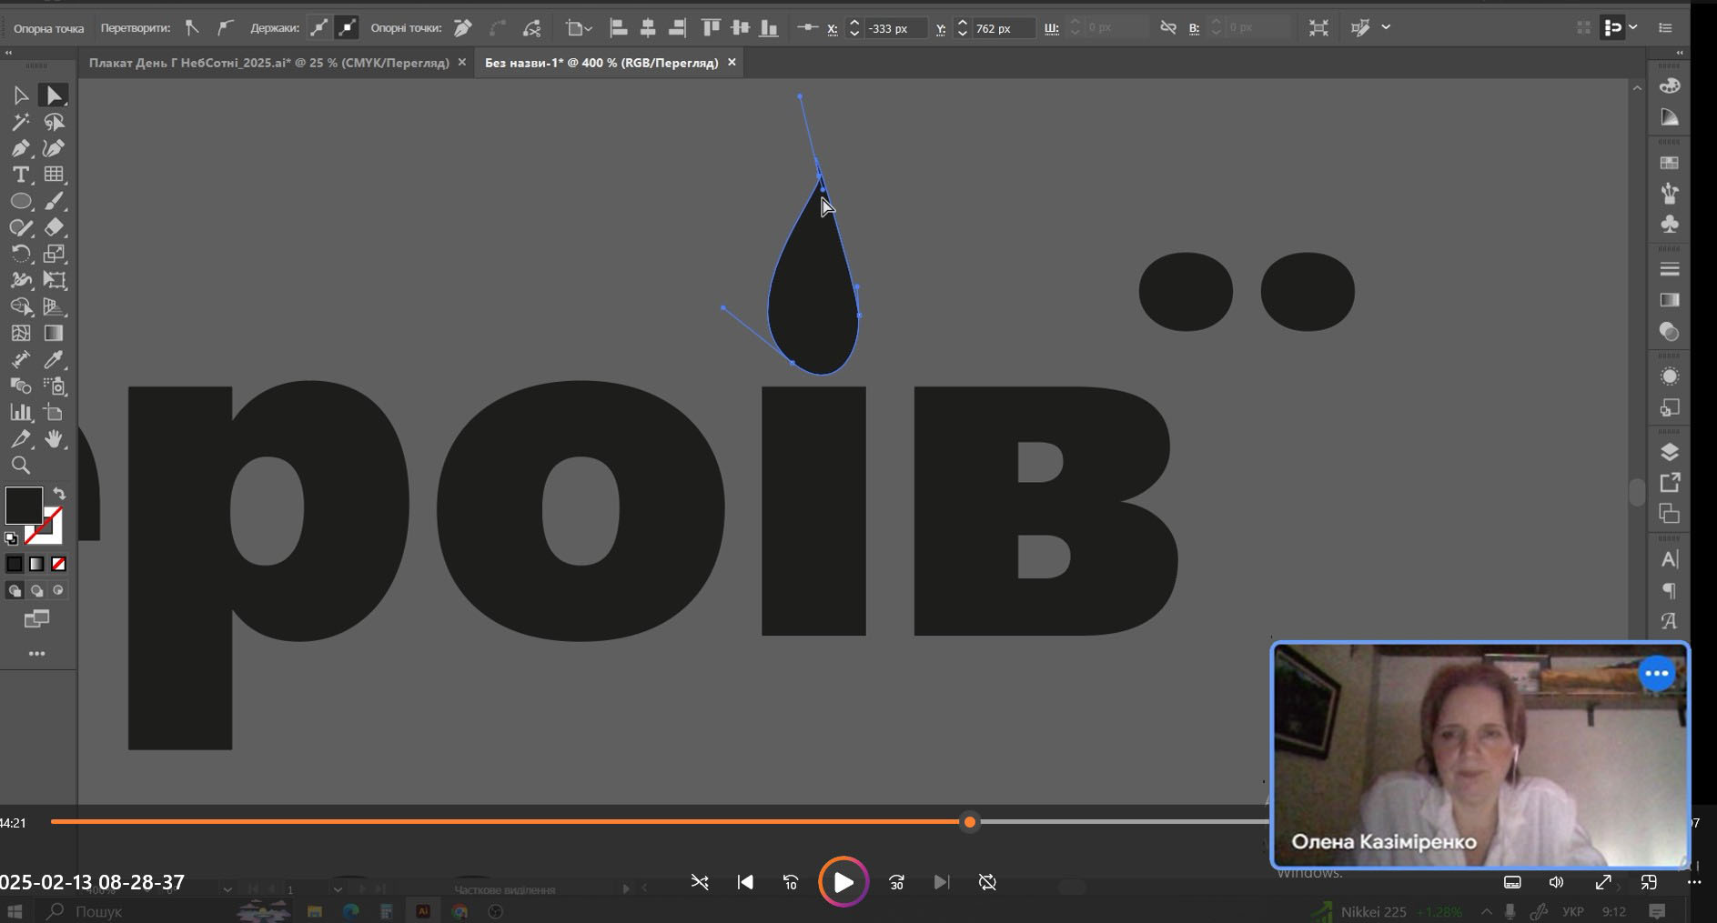
Task: Skip forward 30 seconds
Action: pos(896,882)
